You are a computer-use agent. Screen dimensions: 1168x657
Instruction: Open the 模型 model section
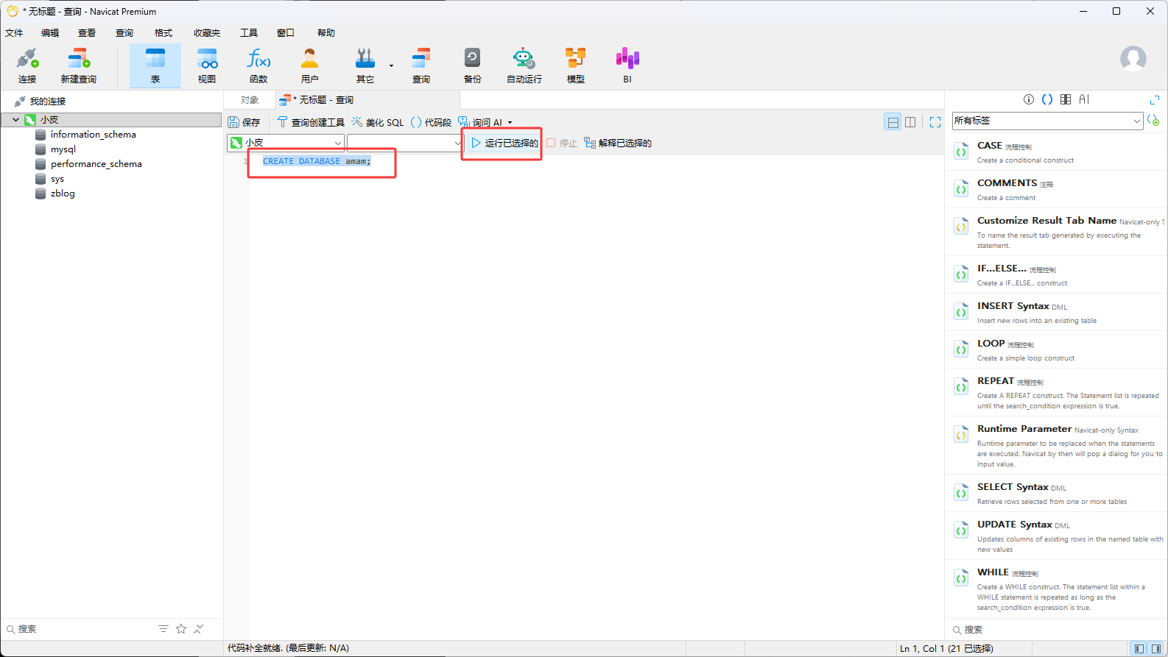coord(576,65)
